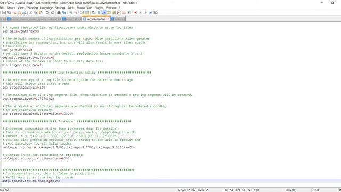Toggle synchronized horizontal scrolling icon
Viewport: 341px width, 192px height.
click(x=87, y=13)
